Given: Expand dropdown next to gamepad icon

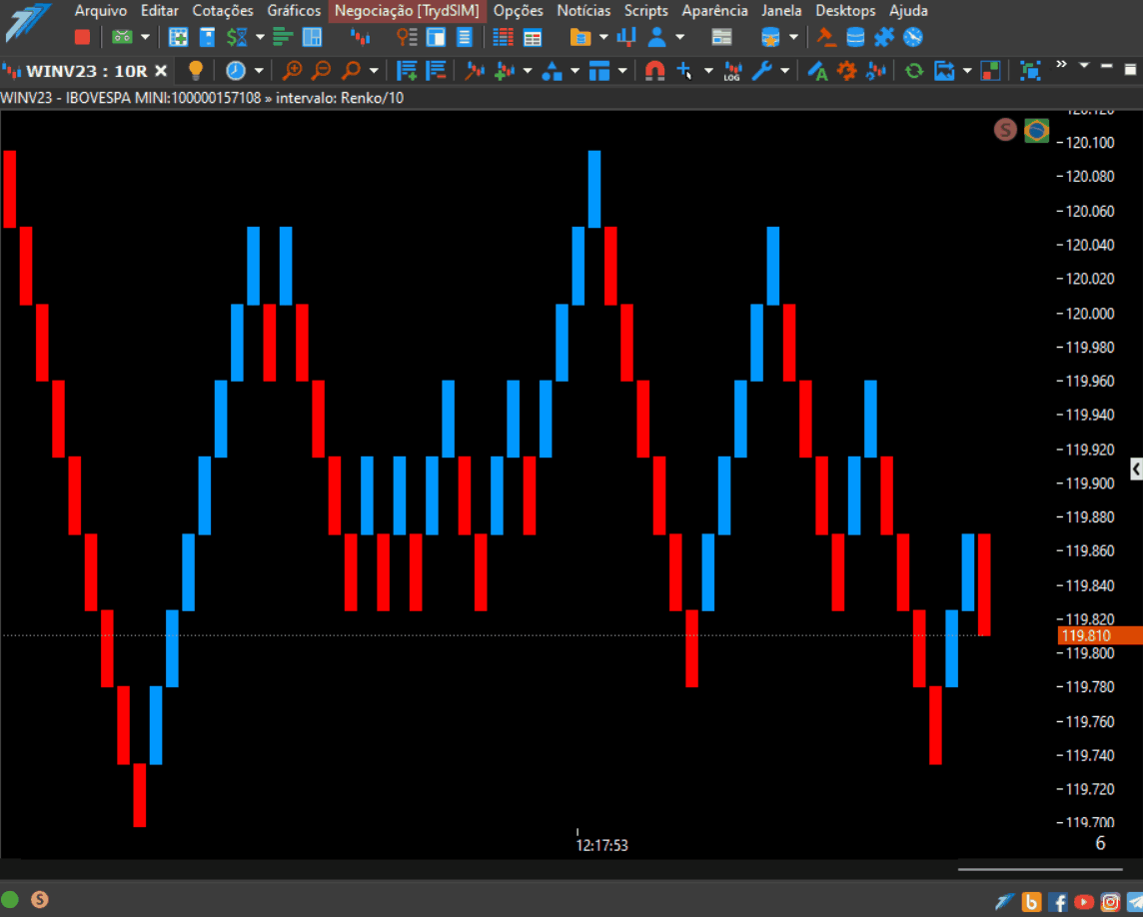Looking at the screenshot, I should coord(144,36).
